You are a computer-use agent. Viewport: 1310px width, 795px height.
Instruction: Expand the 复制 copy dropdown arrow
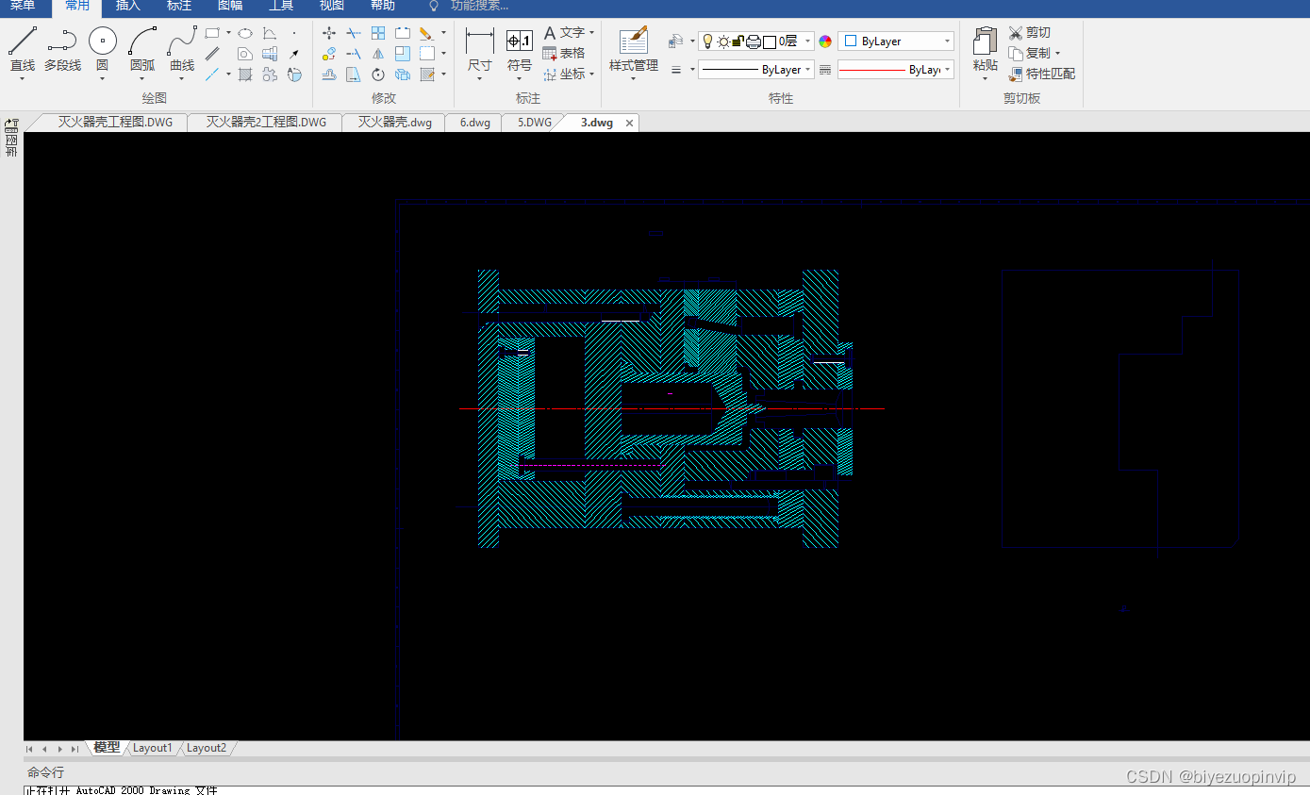[1057, 53]
